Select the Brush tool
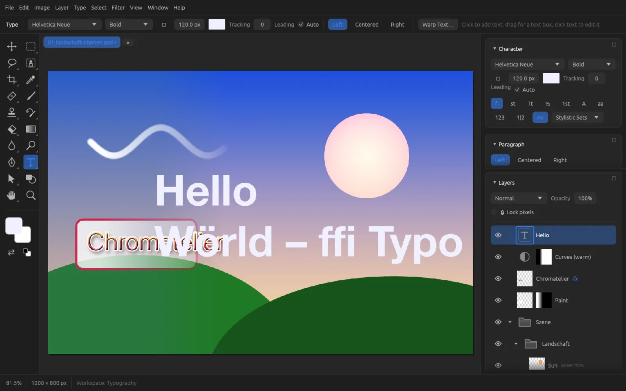 (x=31, y=96)
